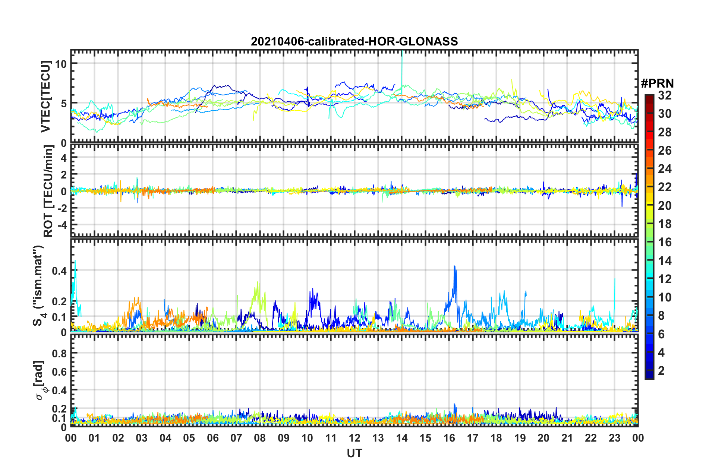This screenshot has width=709, height=474.
Task: Select the 5 tick of the VTEC axis
Action: pos(64,103)
